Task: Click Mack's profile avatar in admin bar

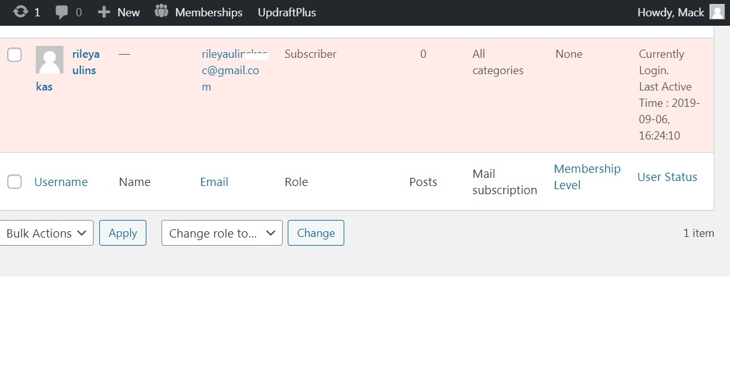Action: tap(717, 12)
